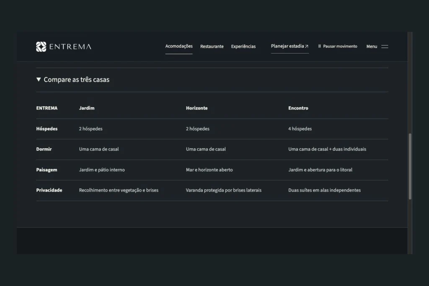Select the Encontro column header

298,108
